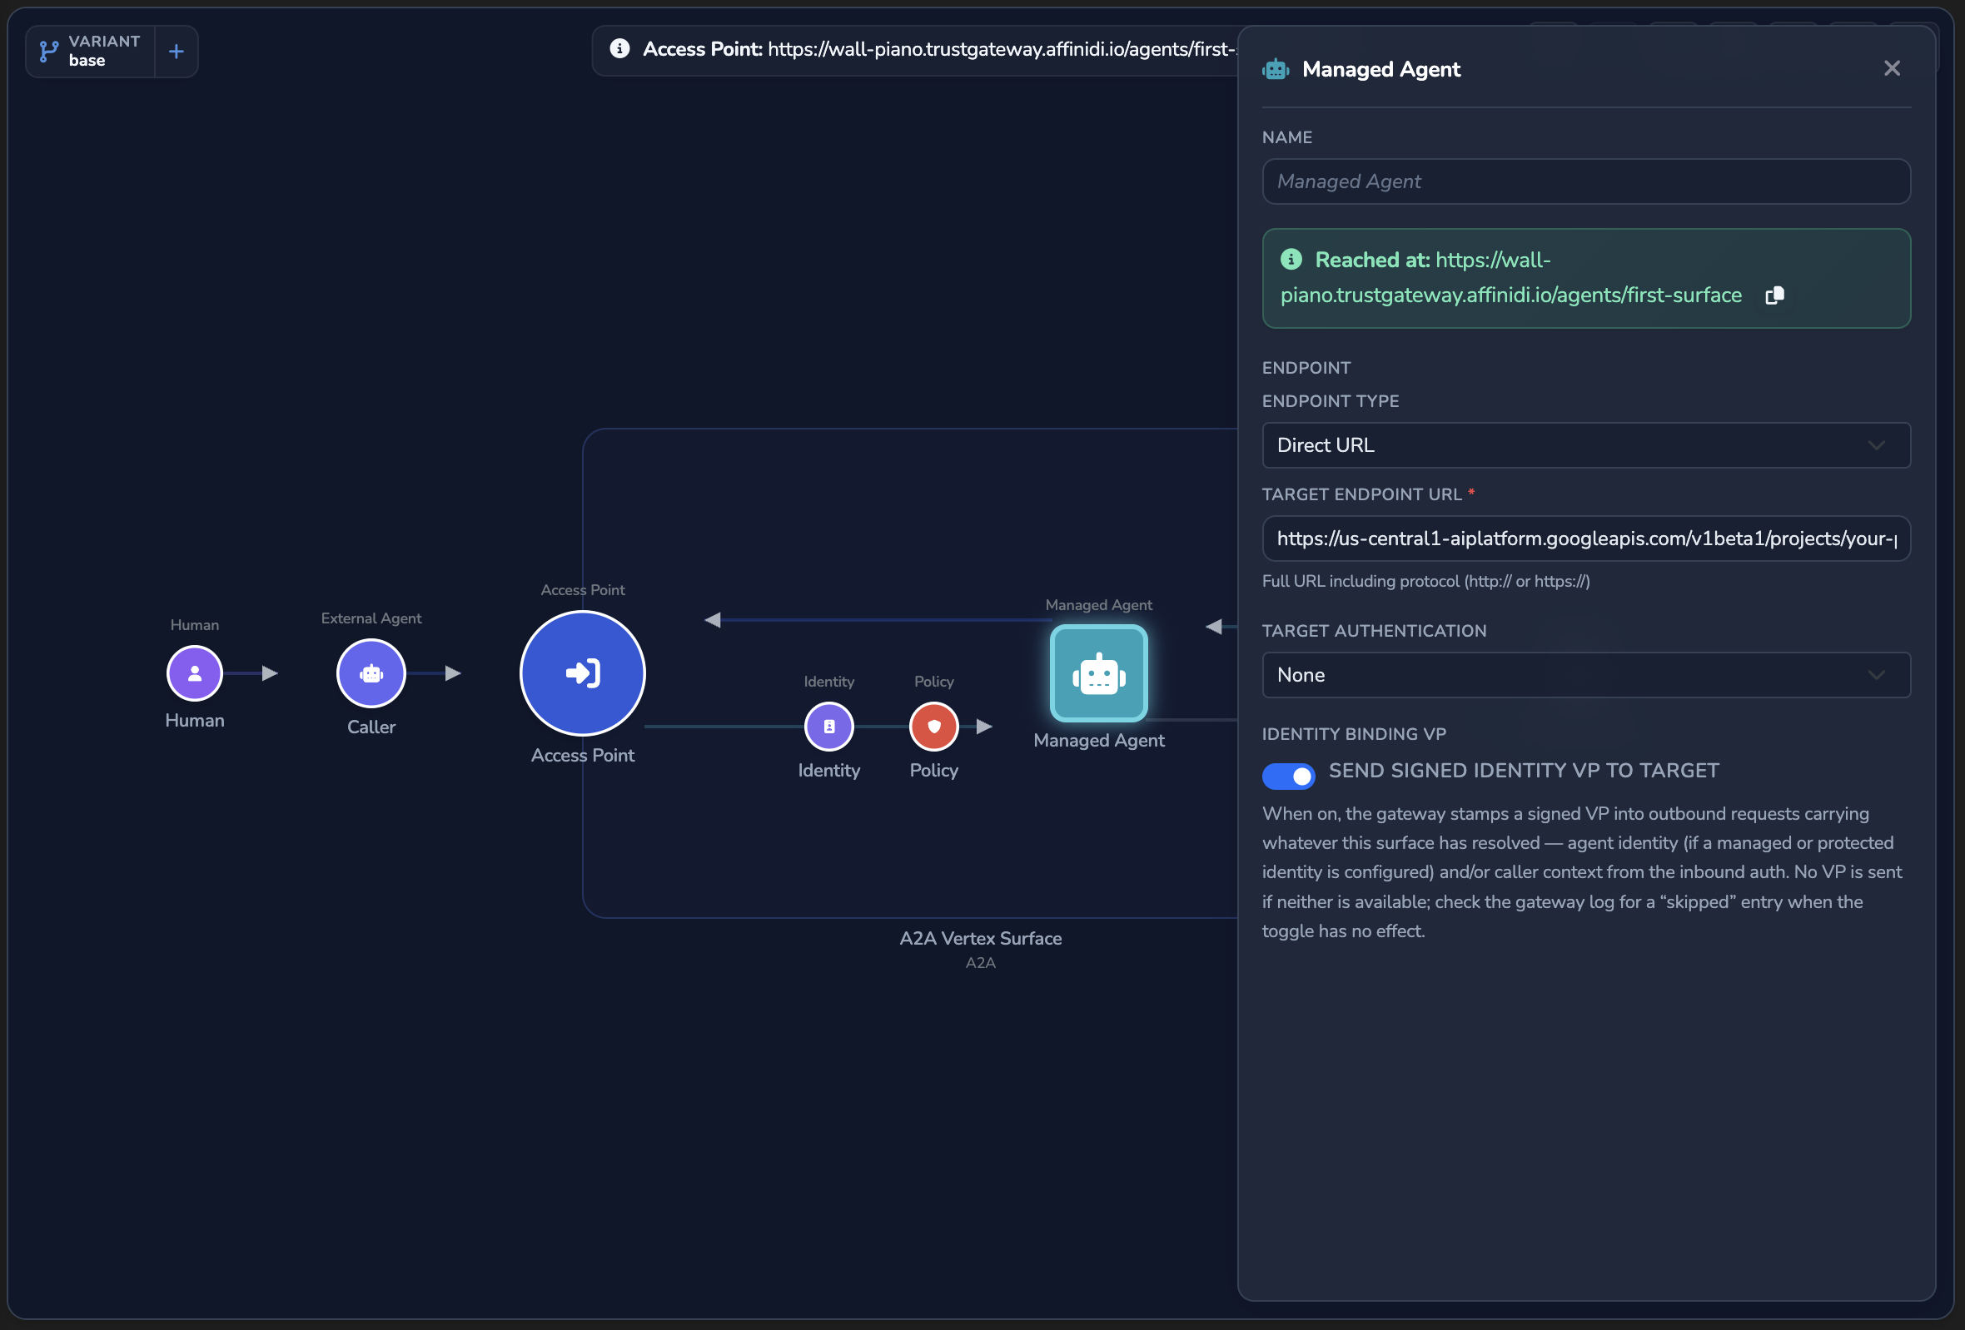Image resolution: width=1965 pixels, height=1330 pixels.
Task: Add a new variant with plus button
Action: click(176, 52)
